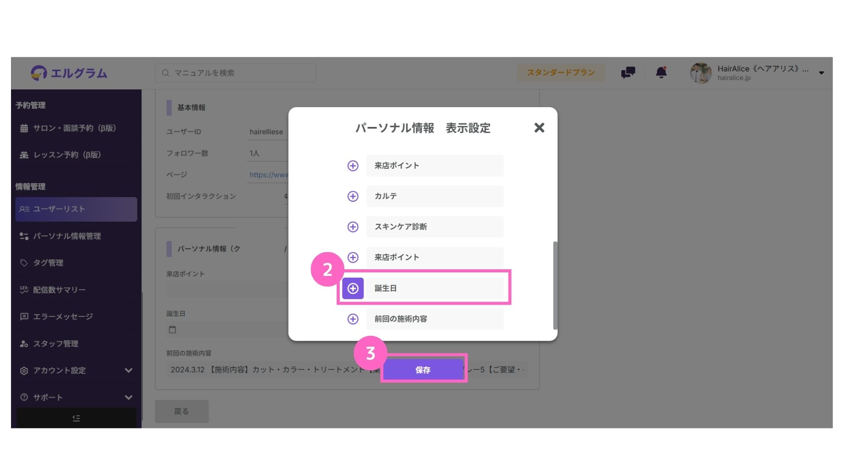Click the plus icon beside カルテ
Image resolution: width=846 pixels, height=476 pixels.
(x=352, y=196)
